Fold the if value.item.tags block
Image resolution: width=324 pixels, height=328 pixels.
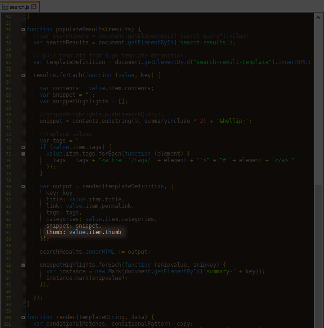click(23, 147)
